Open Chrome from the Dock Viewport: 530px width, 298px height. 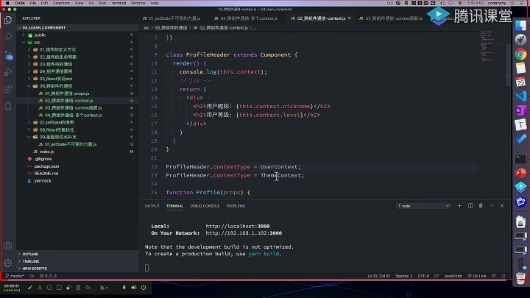click(x=520, y=54)
